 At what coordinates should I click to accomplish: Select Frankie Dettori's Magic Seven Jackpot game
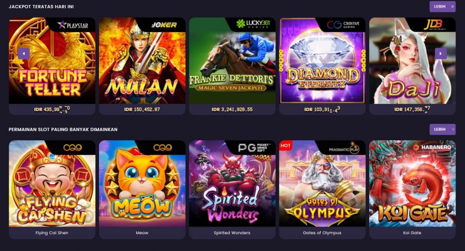click(x=232, y=61)
